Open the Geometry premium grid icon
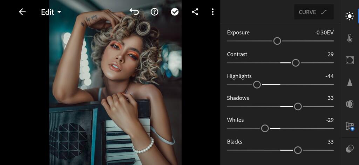Viewport: 359px width, 165px height. tap(350, 126)
